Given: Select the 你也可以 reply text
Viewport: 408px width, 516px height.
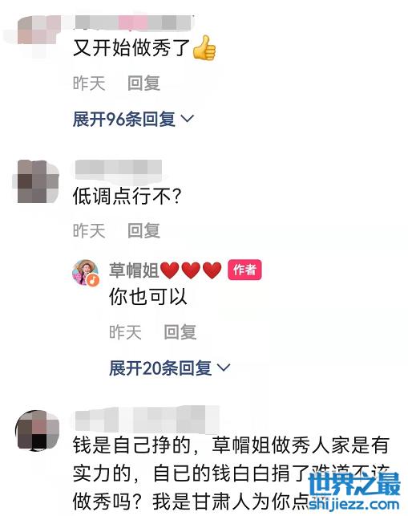Looking at the screenshot, I should [148, 296].
